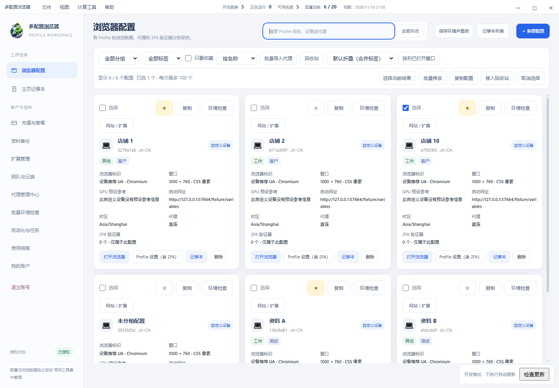This screenshot has height=388, width=559.
Task: Enable the 只看收藏 checkbox
Action: [188, 58]
